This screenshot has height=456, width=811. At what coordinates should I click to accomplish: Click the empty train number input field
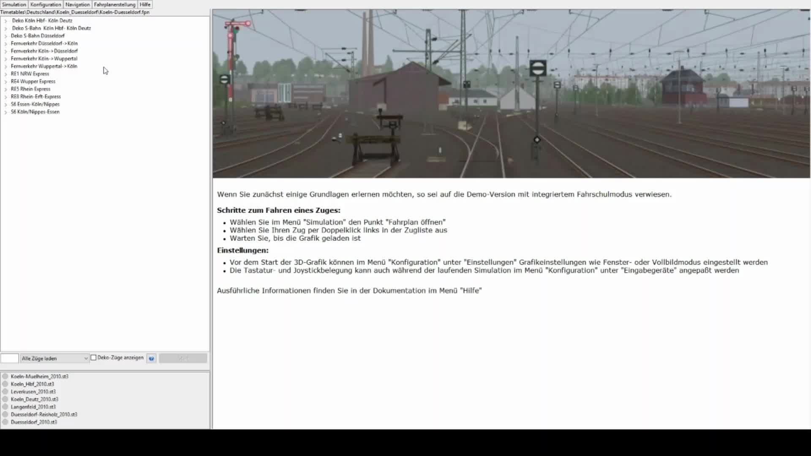[10, 358]
